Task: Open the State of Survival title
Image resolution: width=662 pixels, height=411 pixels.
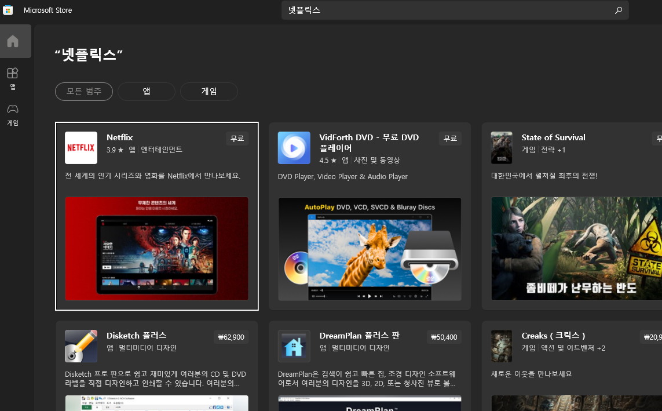Action: 553,137
